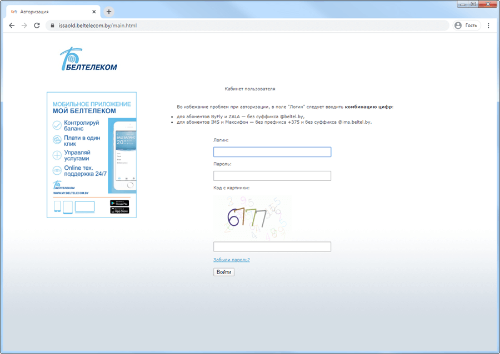Follow the Забыли пароль? link
Viewport: 500px width, 354px height.
[231, 260]
